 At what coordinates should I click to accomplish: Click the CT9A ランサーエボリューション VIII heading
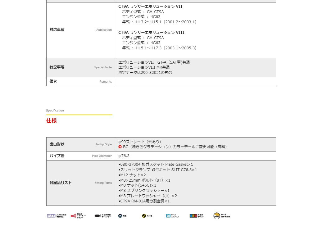151,32
